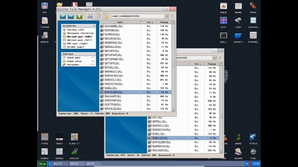Launch SYSPANEL desktop icon
Screen dimensions: 298x167
(253, 37)
